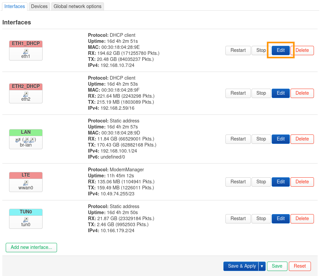Screen dimensions: 322x276
Task: Click the tun0 interface icon
Action: click(x=26, y=219)
